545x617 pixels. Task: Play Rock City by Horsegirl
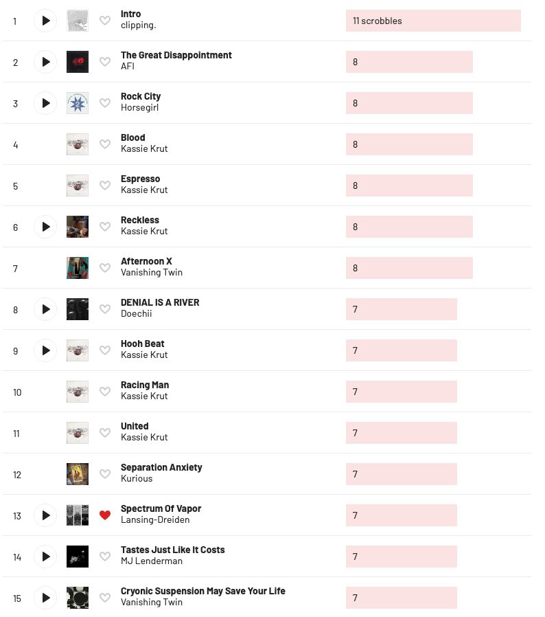[45, 103]
